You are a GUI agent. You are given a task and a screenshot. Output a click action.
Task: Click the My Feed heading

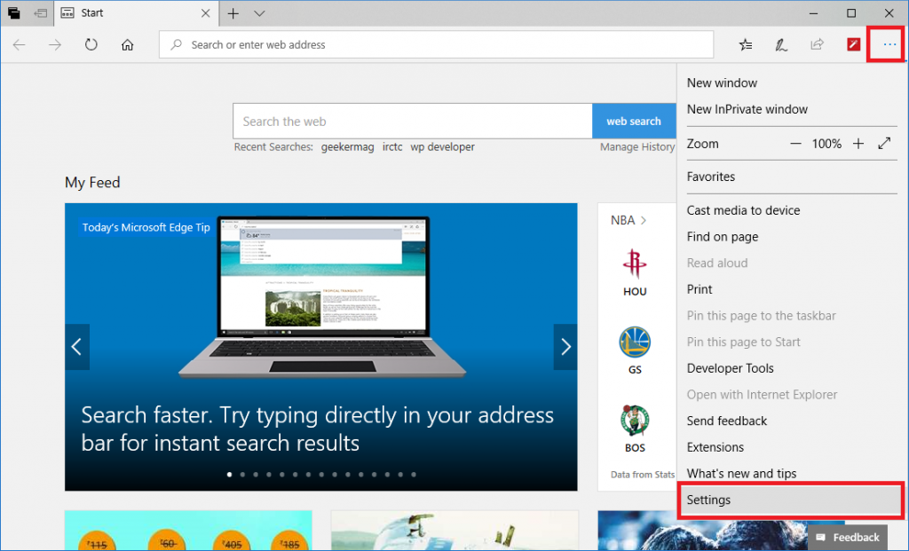tap(92, 183)
